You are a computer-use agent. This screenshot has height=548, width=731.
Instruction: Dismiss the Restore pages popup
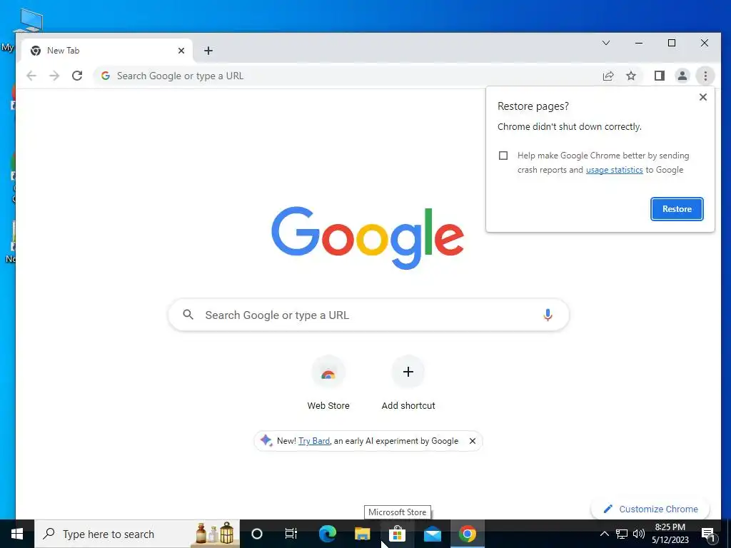point(703,97)
